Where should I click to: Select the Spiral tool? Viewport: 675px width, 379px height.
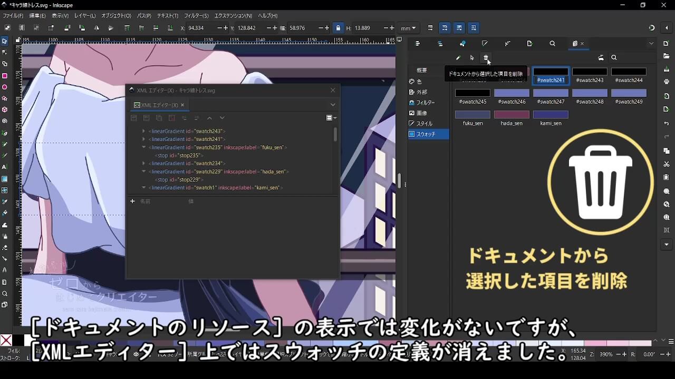5,121
